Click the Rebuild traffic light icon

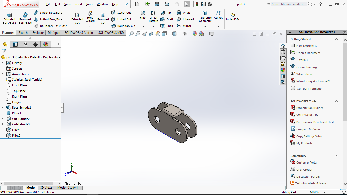click(197, 4)
